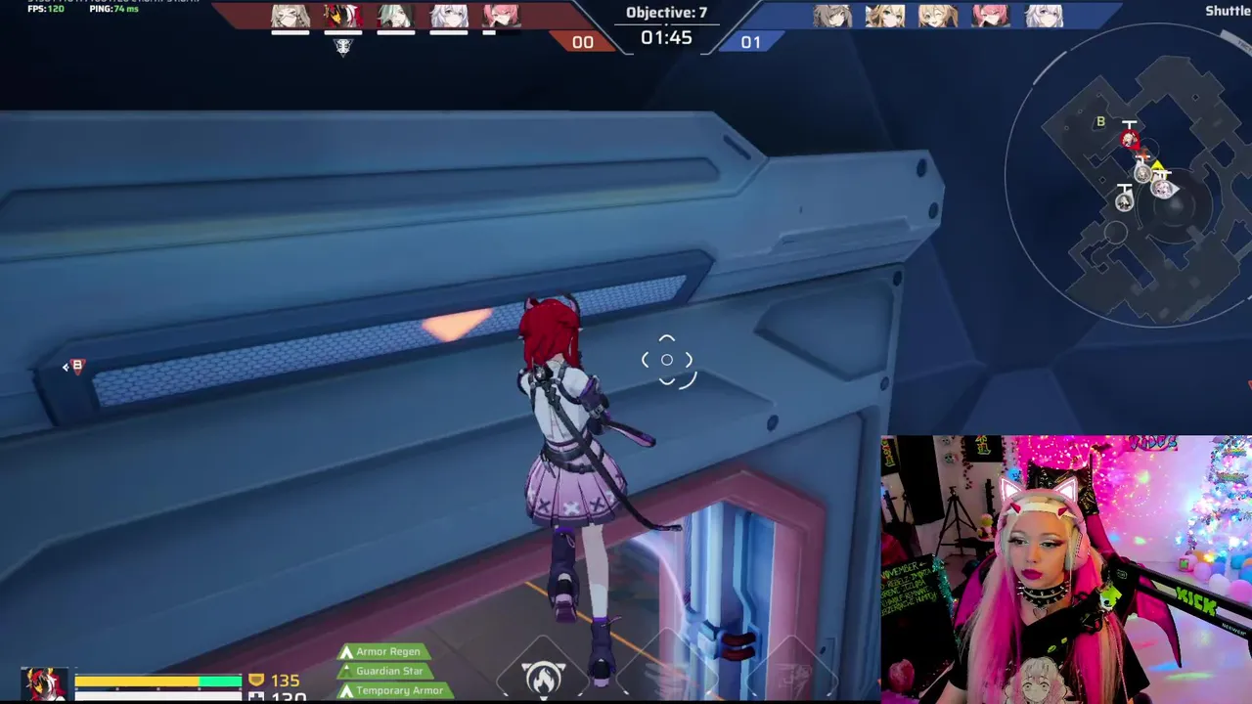Click the white-haired red-team portrait
Screen dimensions: 1252x704
pos(449,16)
